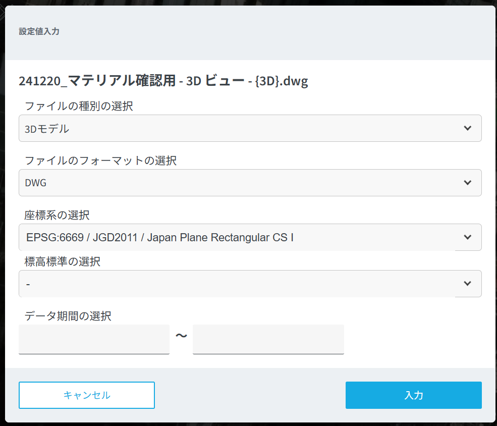The height and width of the screenshot is (426, 497).
Task: Select the 241220_マテリアル確認用 file name title
Action: pyautogui.click(x=163, y=81)
